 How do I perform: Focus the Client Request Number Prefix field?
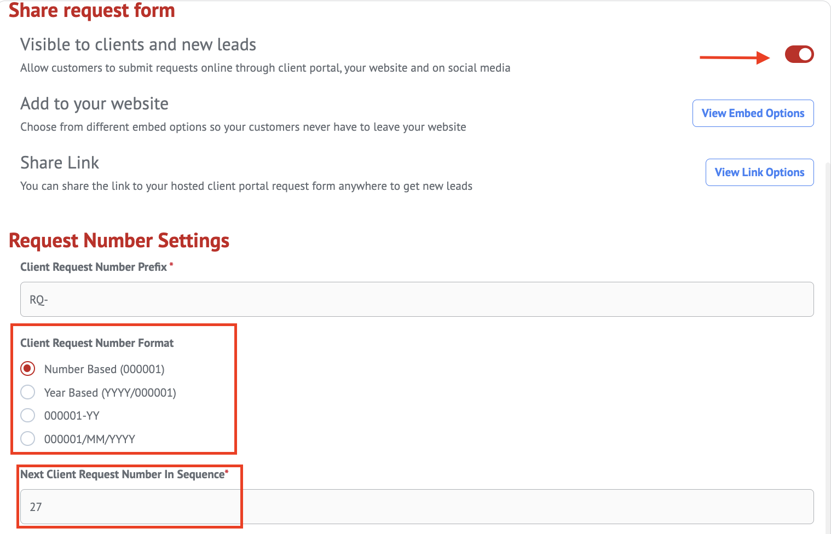coord(417,299)
